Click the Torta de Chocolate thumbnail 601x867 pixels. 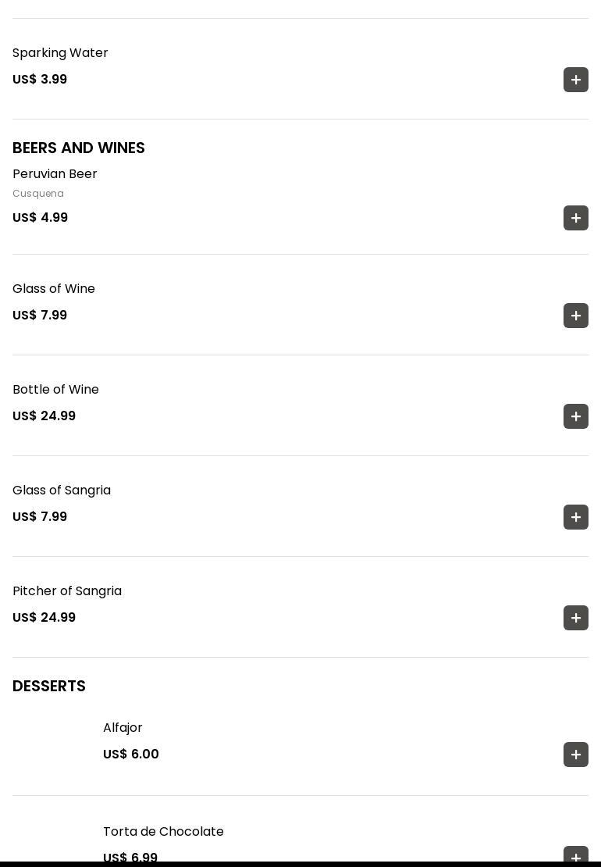(52, 844)
